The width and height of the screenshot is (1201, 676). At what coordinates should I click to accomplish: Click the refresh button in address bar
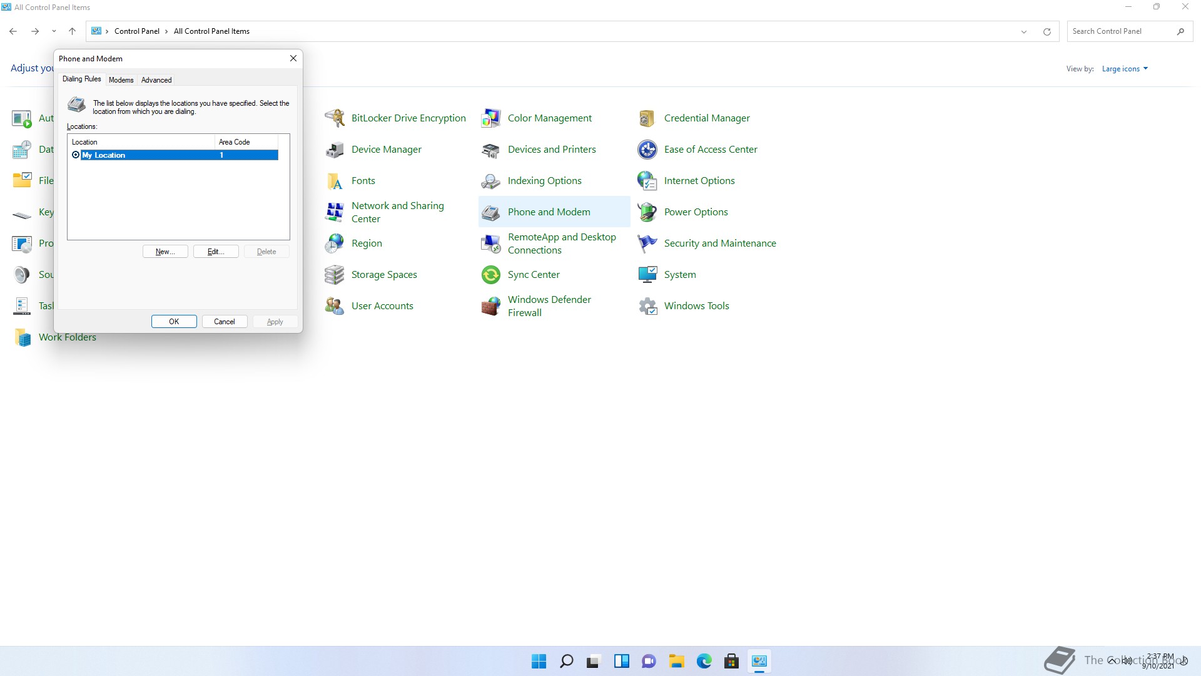coord(1046,31)
